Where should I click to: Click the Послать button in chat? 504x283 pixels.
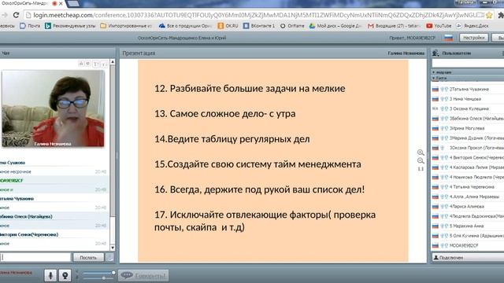pos(88,257)
